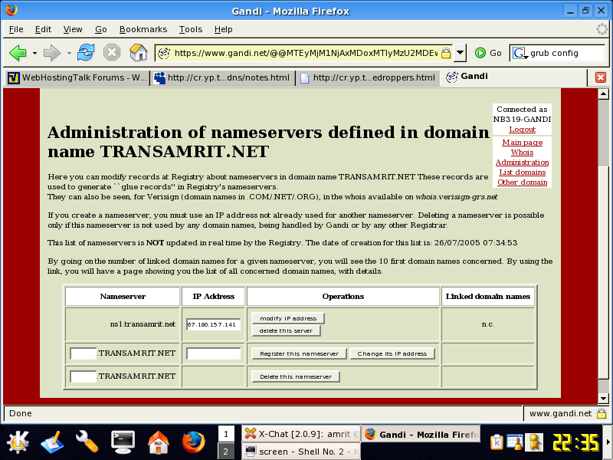The width and height of the screenshot is (613, 460).
Task: Open the Home page icon
Action: pos(138,52)
